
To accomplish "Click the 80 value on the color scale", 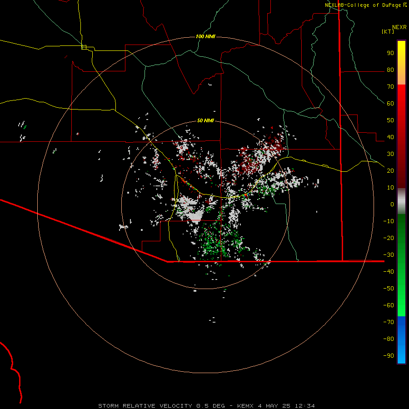I will click(x=390, y=70).
